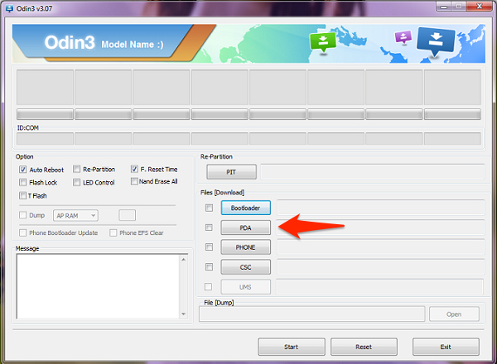Tick the checkbox next to CSC
This screenshot has width=497, height=364.
click(209, 267)
